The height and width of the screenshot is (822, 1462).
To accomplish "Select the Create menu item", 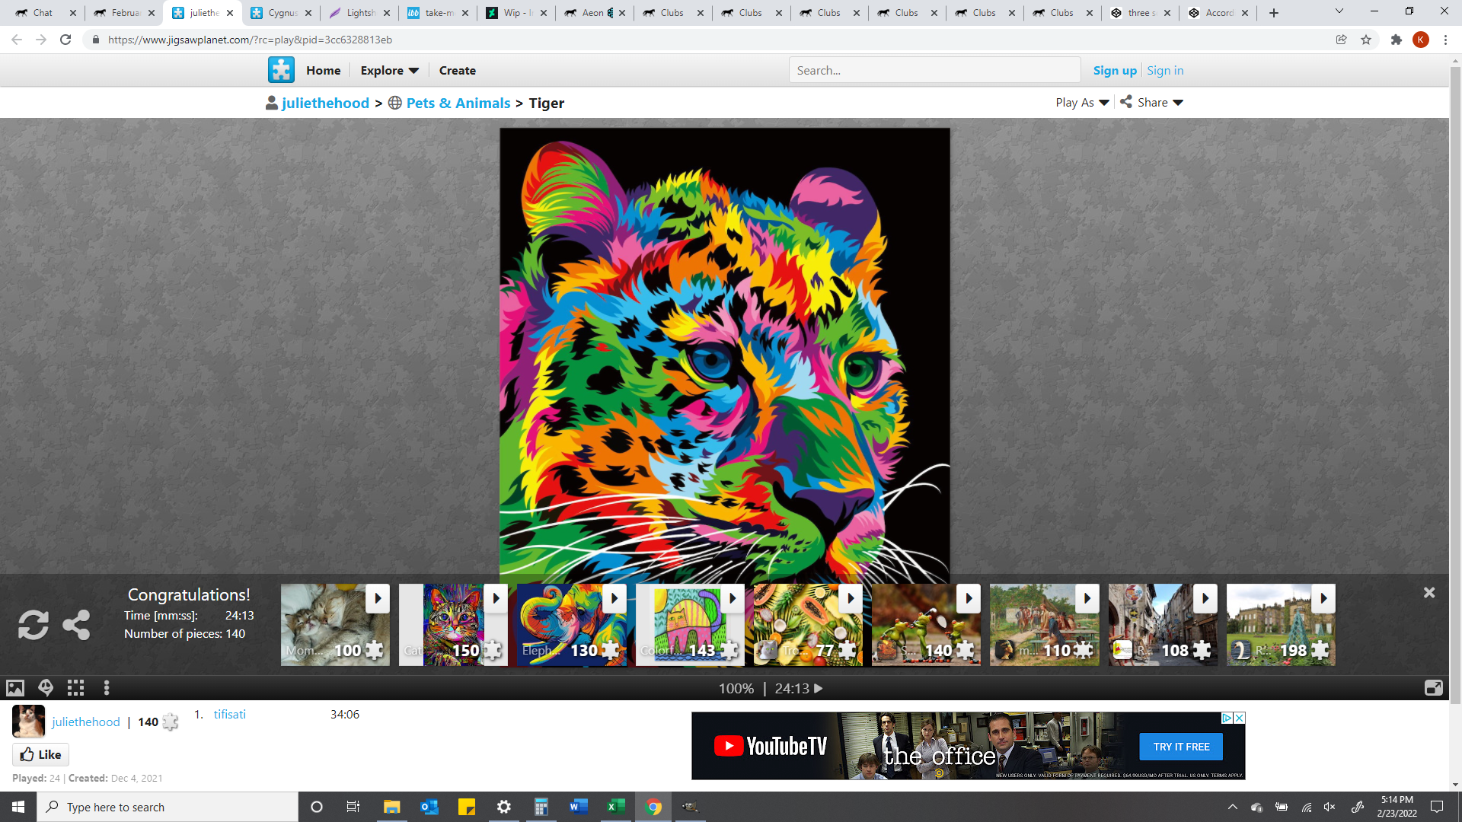I will (457, 70).
